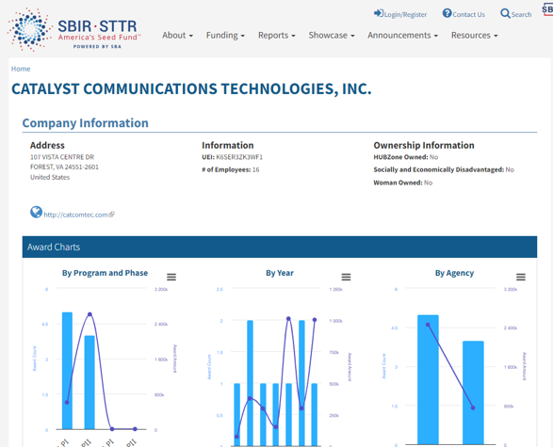Click the By Program and Phase chart title

[x=106, y=273]
